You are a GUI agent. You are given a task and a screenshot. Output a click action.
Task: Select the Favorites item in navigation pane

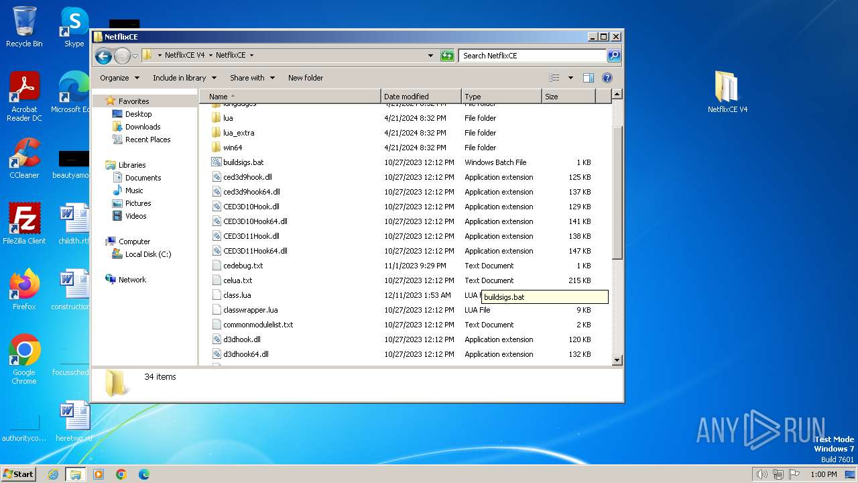click(133, 101)
